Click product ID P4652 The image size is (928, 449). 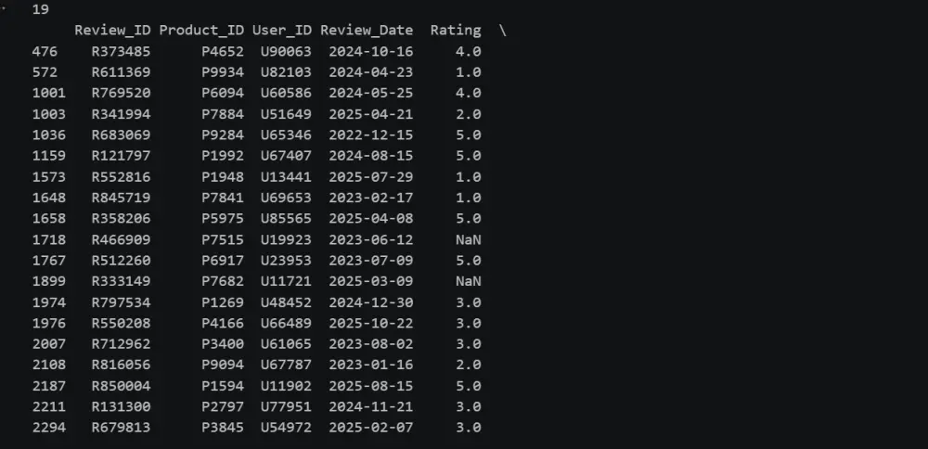click(x=223, y=51)
